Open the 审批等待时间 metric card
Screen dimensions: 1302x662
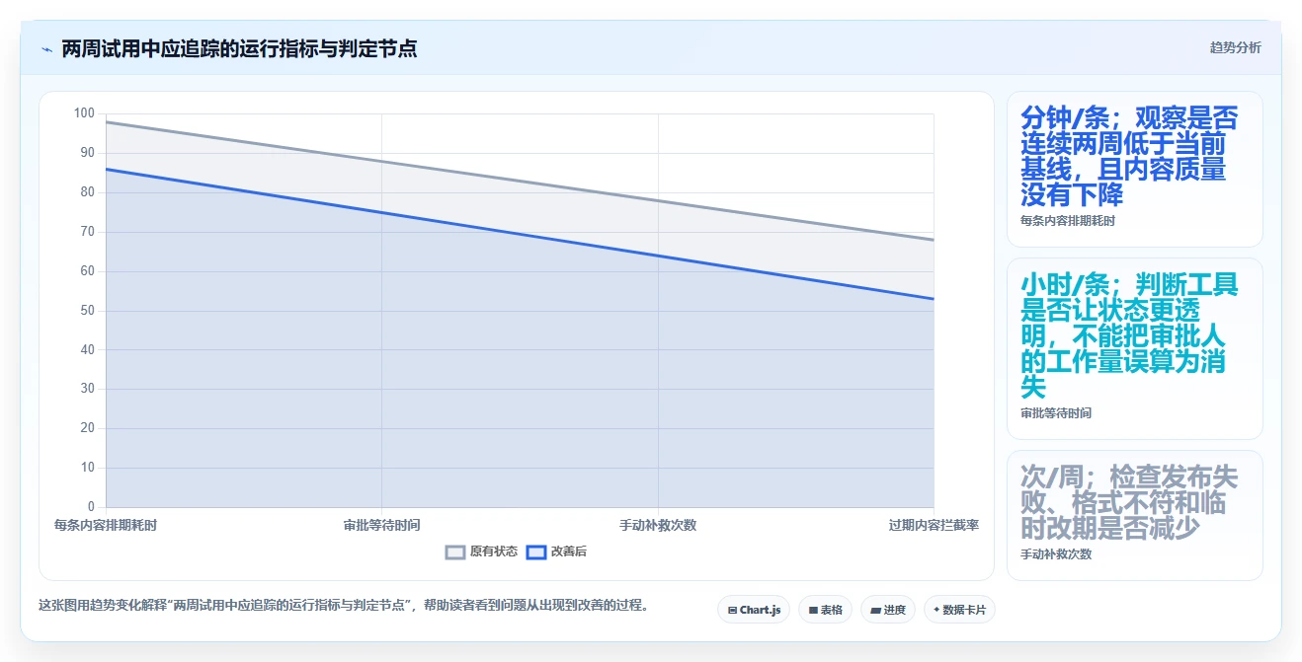[x=1135, y=348]
